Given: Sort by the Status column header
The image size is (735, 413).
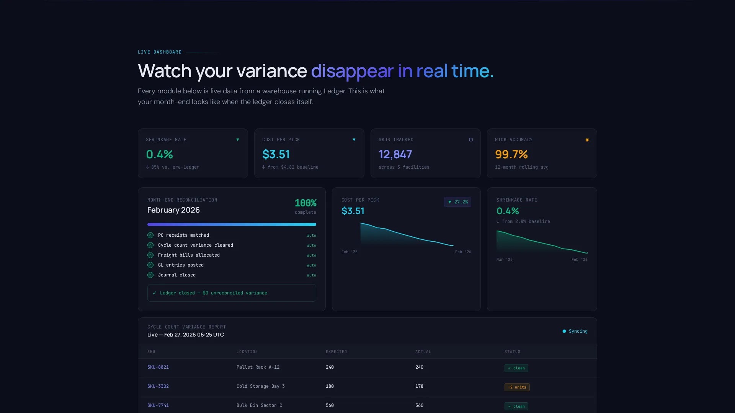Looking at the screenshot, I should (512, 352).
